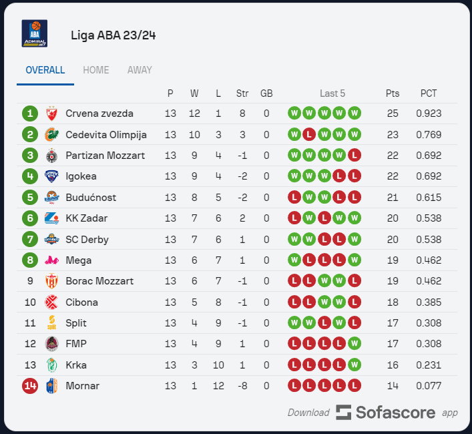
Task: Click the Split yellow logo
Action: (51, 322)
